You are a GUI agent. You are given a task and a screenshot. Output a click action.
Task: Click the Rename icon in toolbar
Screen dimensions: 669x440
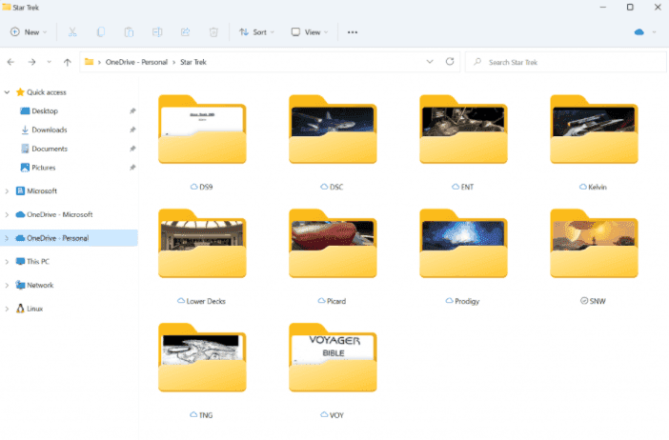pyautogui.click(x=157, y=32)
